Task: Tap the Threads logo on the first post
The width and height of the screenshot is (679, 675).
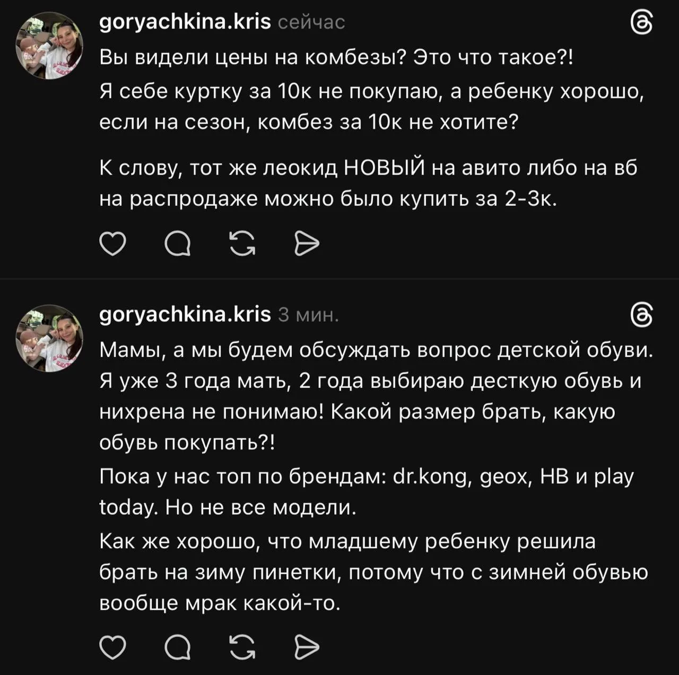Action: (x=641, y=23)
